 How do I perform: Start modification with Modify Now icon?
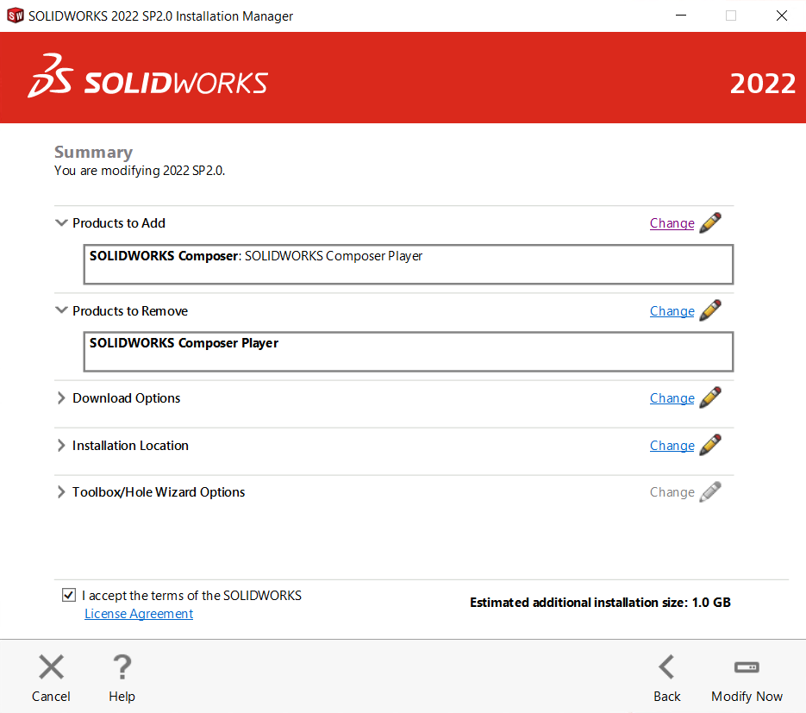tap(747, 667)
